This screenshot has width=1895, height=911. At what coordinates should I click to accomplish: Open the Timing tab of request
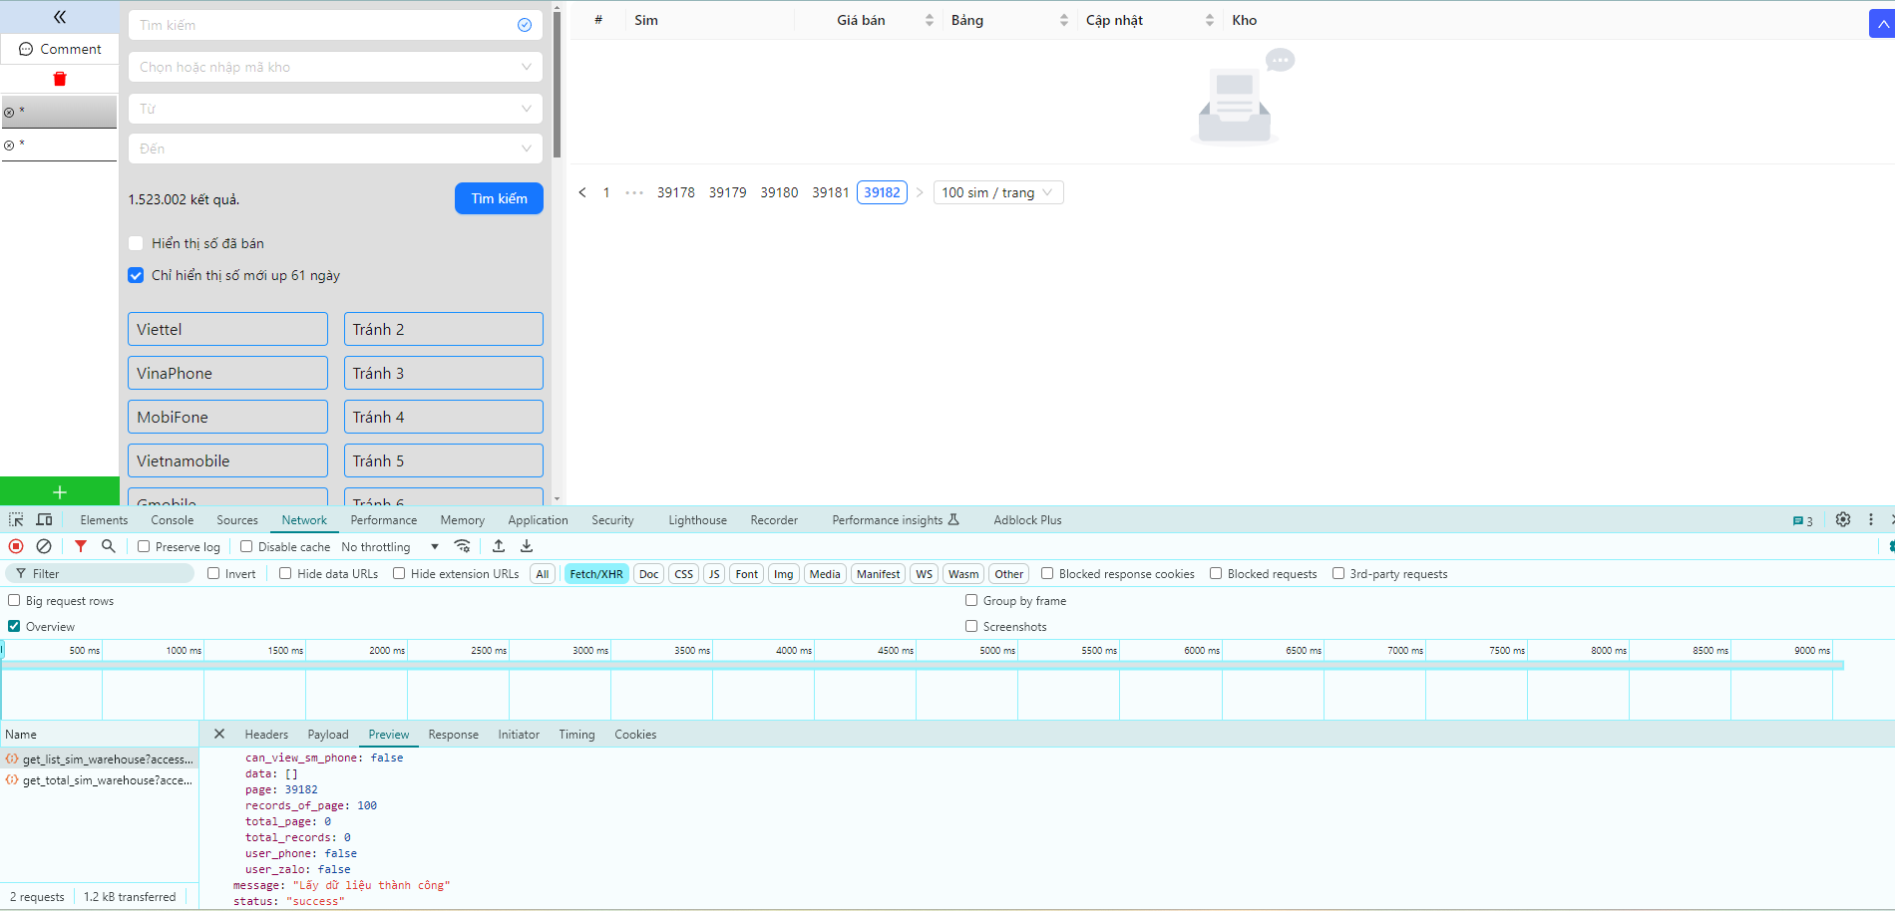[x=576, y=734]
